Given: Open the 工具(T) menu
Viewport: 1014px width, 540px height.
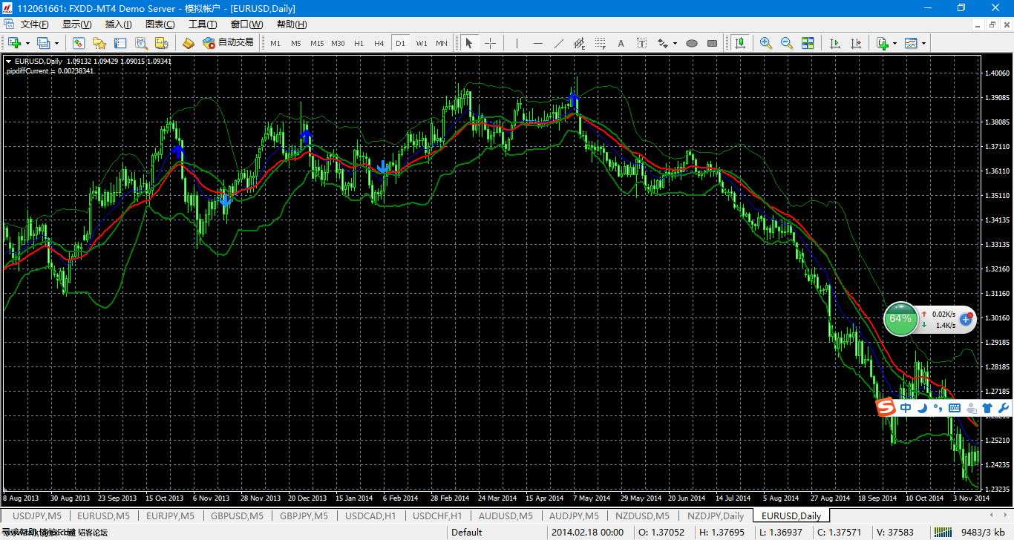Looking at the screenshot, I should pos(203,24).
